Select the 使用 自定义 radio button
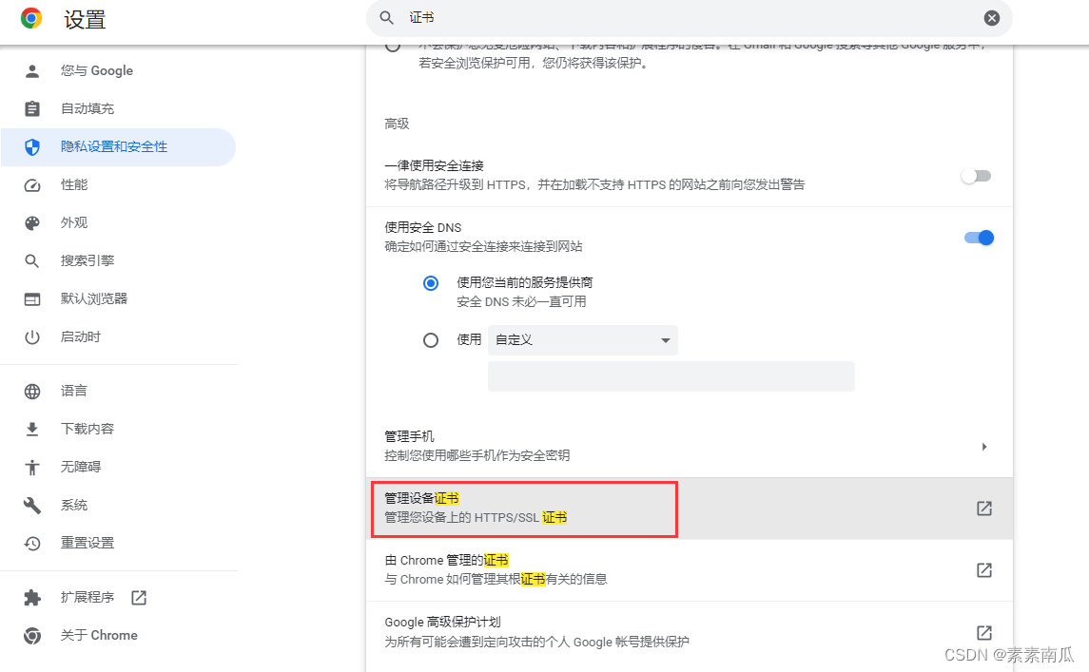 (431, 340)
